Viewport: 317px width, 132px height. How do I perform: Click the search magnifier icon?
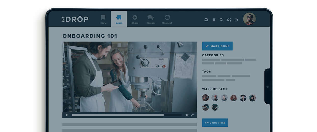pos(221,20)
